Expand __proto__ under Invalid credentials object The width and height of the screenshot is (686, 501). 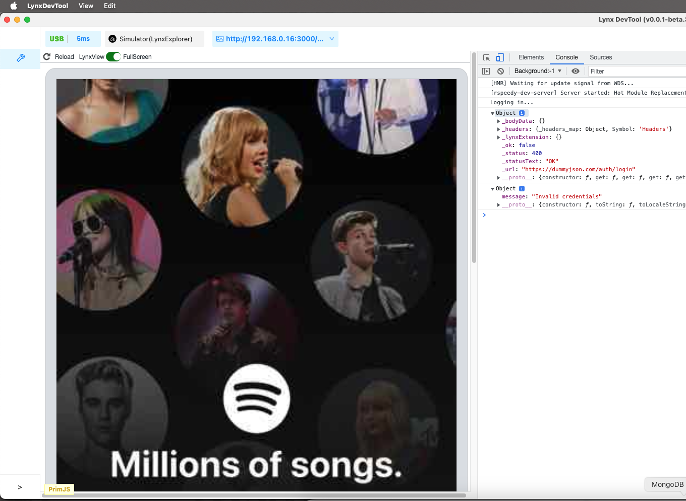[x=498, y=205]
